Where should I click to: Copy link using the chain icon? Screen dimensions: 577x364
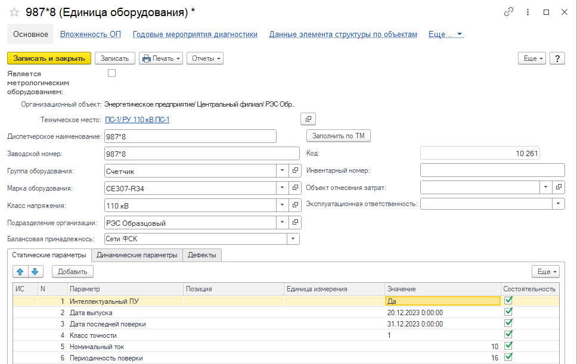coord(508,12)
